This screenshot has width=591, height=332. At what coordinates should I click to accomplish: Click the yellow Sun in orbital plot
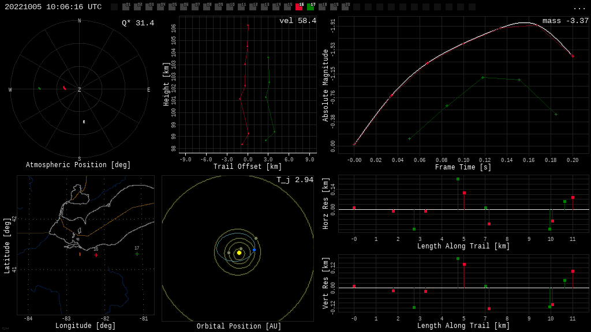(x=239, y=253)
